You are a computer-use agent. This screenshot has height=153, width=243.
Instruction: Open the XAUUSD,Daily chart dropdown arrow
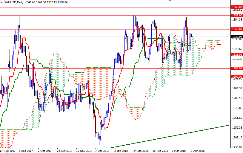point(2,2)
